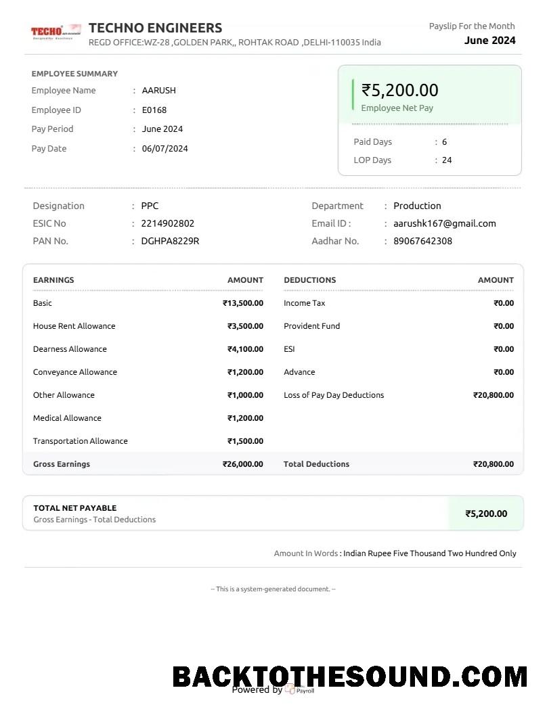This screenshot has width=547, height=707.
Task: Click the ESIC No value 2214902802
Action: pyautogui.click(x=168, y=224)
